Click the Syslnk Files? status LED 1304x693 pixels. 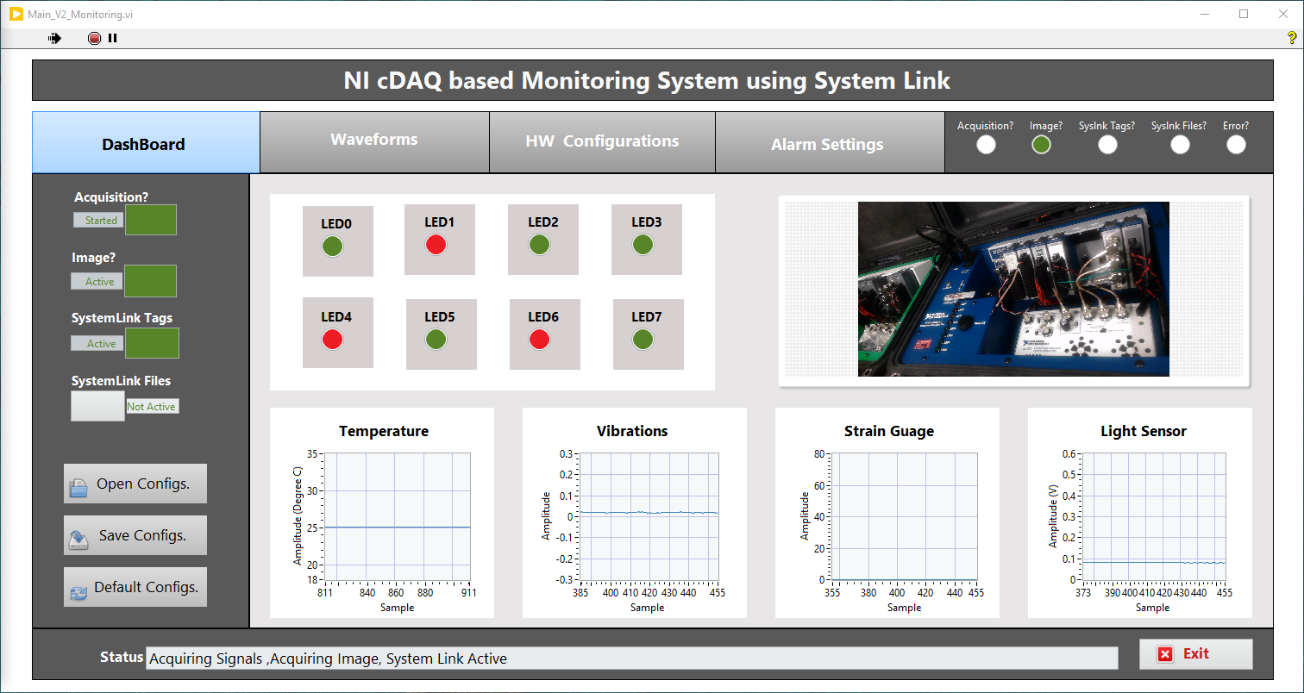(x=1180, y=145)
